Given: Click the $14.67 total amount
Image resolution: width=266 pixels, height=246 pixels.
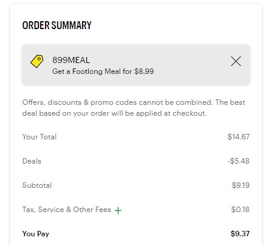Looking at the screenshot, I should pyautogui.click(x=239, y=137).
